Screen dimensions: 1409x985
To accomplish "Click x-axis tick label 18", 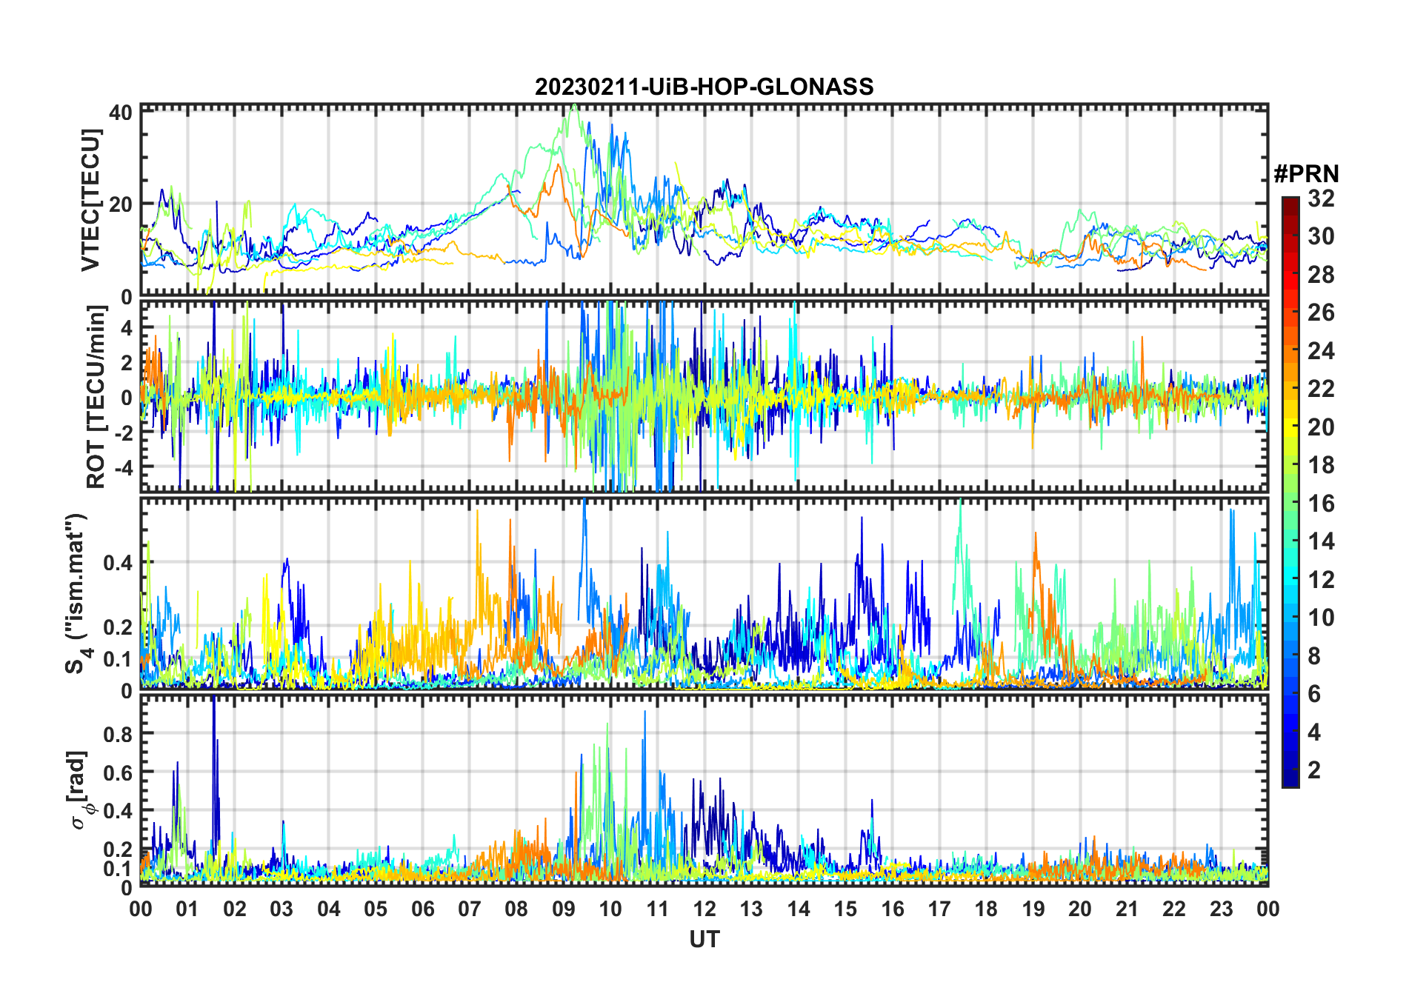I will tap(986, 909).
